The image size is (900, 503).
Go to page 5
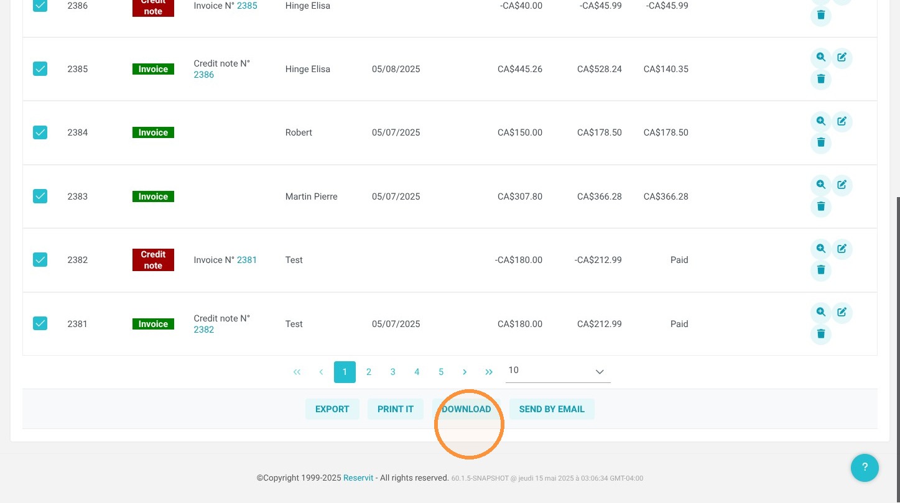pos(441,372)
